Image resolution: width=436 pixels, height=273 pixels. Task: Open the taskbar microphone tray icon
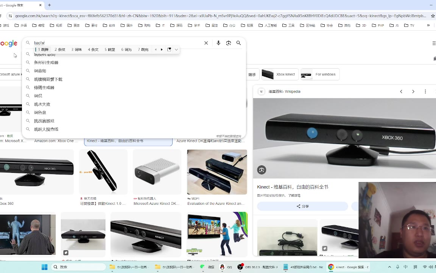(398, 267)
